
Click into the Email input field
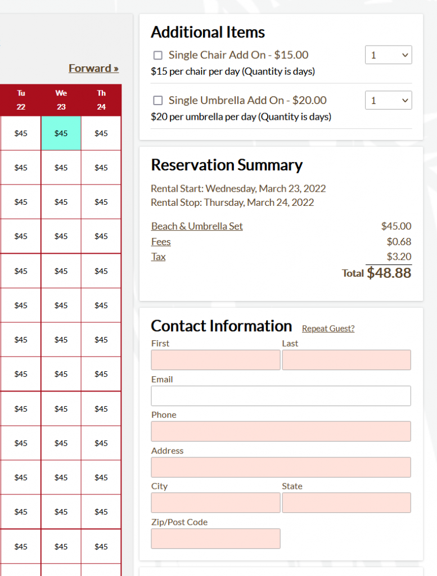click(281, 396)
